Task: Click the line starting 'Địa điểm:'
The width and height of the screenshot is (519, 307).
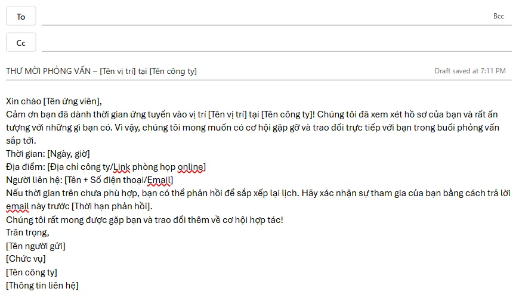Action: [106, 167]
